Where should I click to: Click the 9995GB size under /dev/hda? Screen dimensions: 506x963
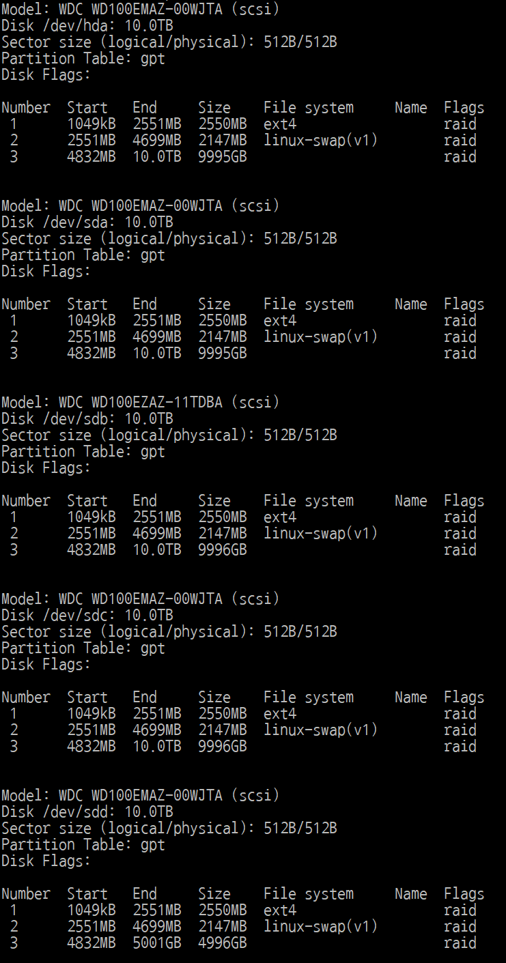point(222,157)
